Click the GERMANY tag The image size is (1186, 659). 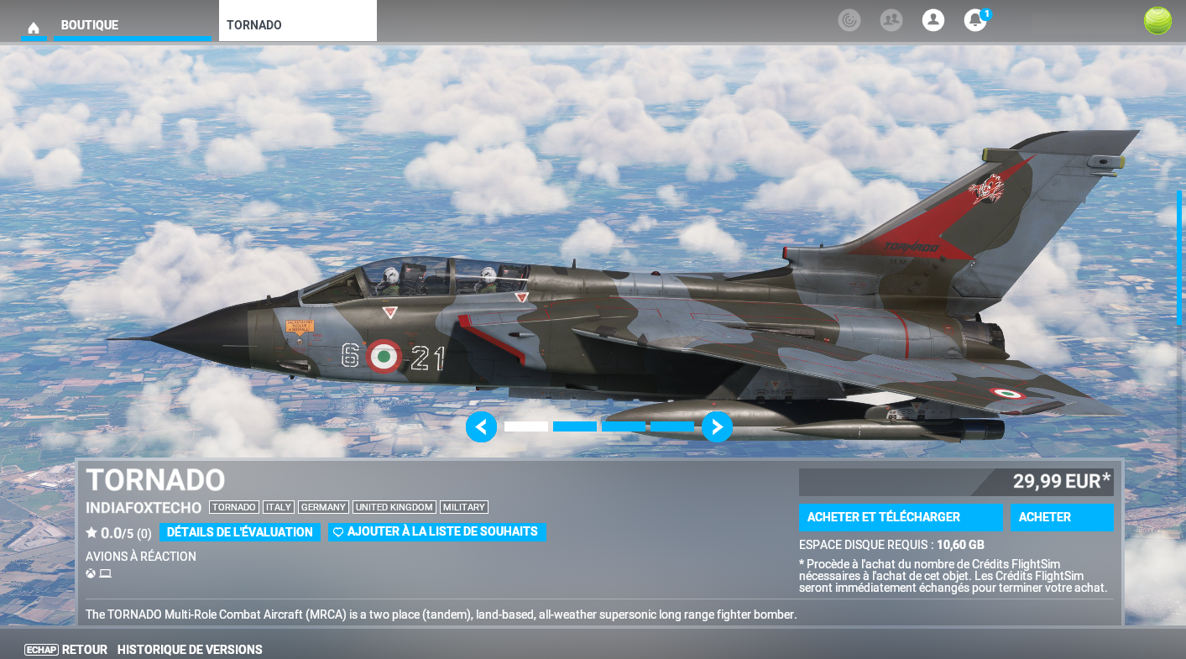(x=323, y=507)
